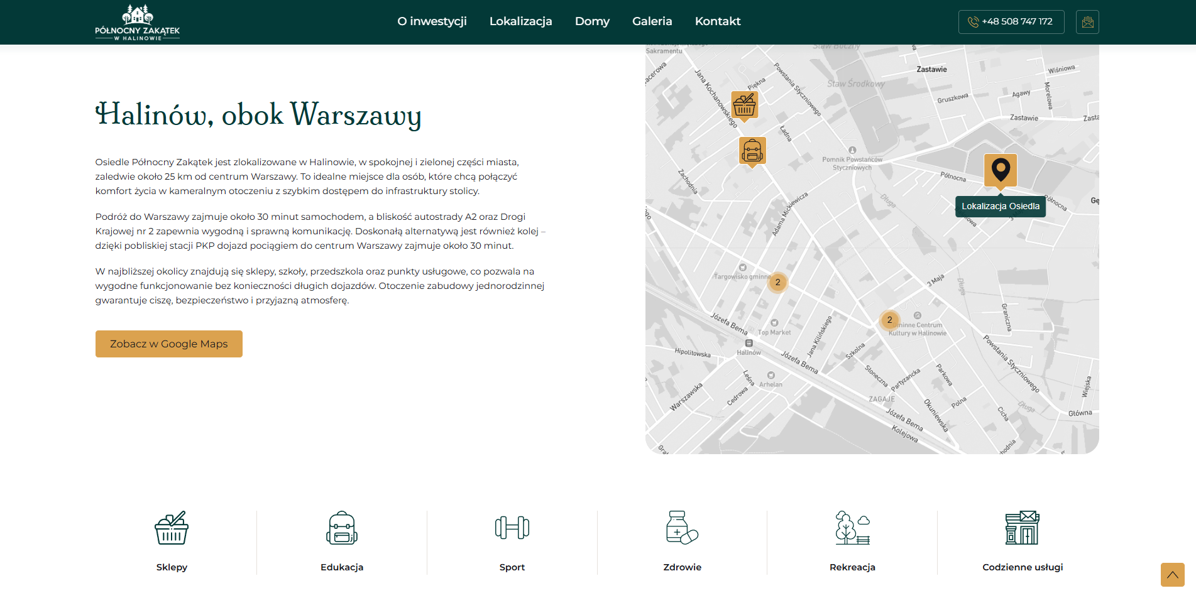The width and height of the screenshot is (1196, 598).
Task: Open the O inwestycji menu item
Action: [x=432, y=21]
